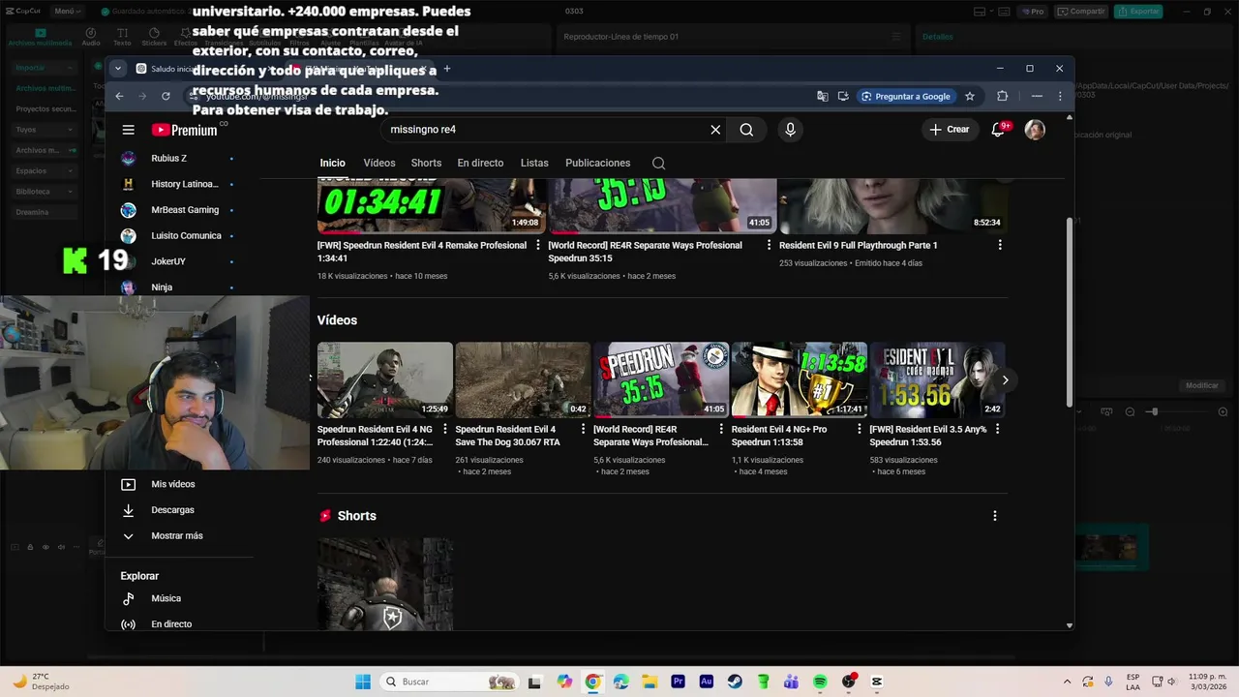Bookmark this page with the star icon

pos(969,96)
